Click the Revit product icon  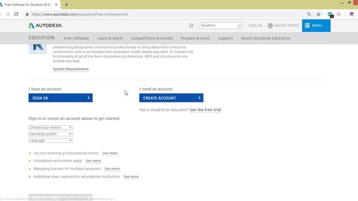pos(37,49)
